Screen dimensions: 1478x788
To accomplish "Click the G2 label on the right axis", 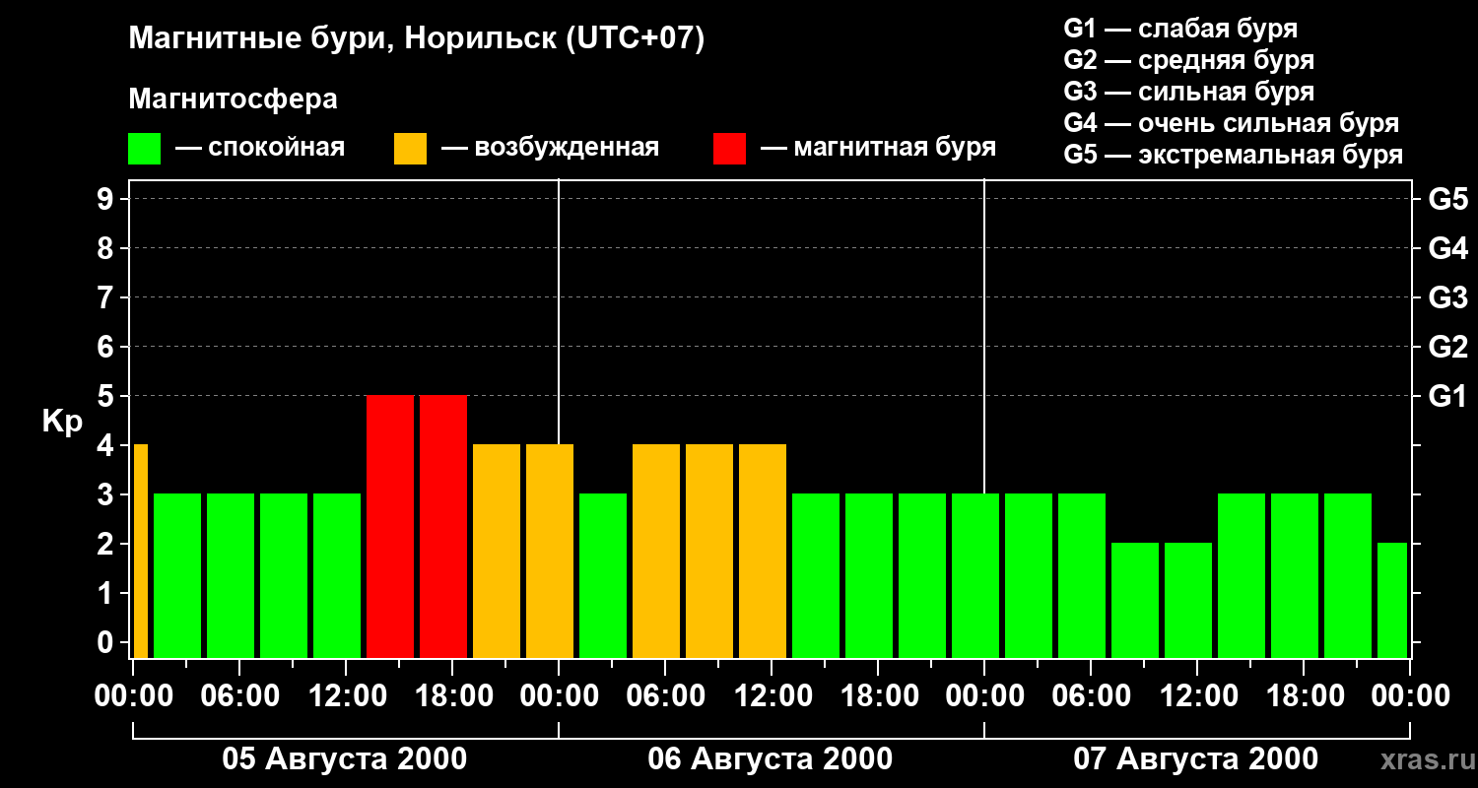I will pos(1447,347).
